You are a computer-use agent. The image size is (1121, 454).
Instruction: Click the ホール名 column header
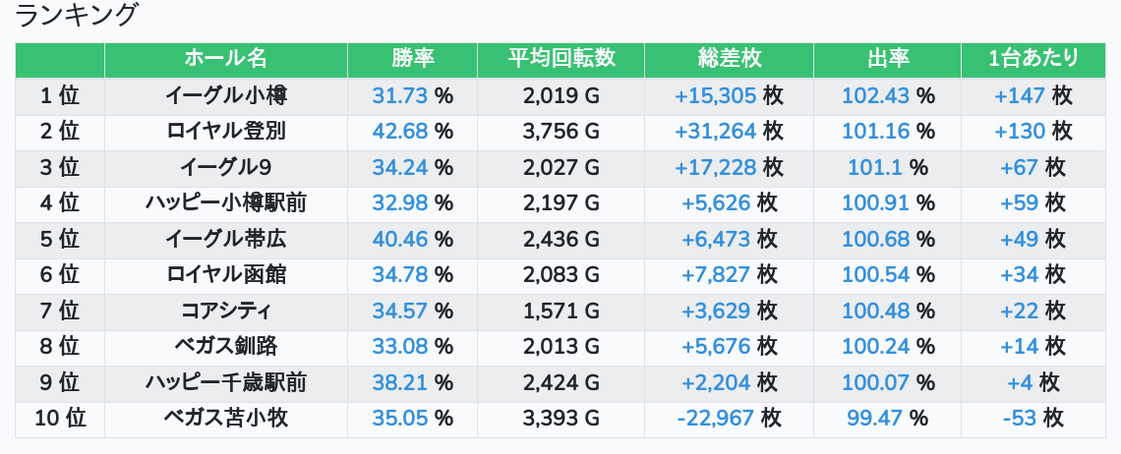[225, 59]
